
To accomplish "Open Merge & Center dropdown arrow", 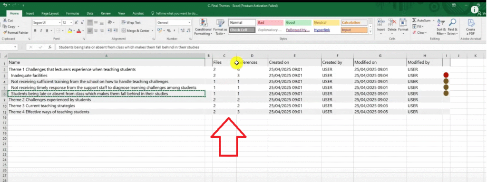I will (x=152, y=31).
